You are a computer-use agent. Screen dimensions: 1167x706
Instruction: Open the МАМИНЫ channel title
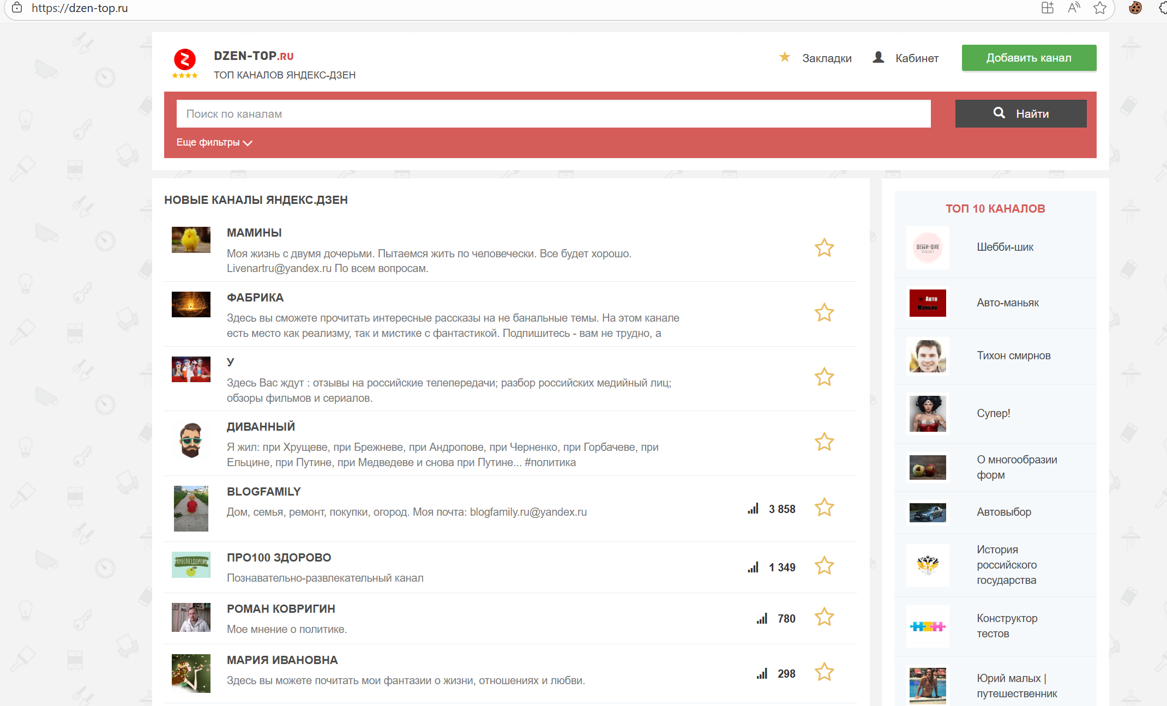(x=254, y=233)
